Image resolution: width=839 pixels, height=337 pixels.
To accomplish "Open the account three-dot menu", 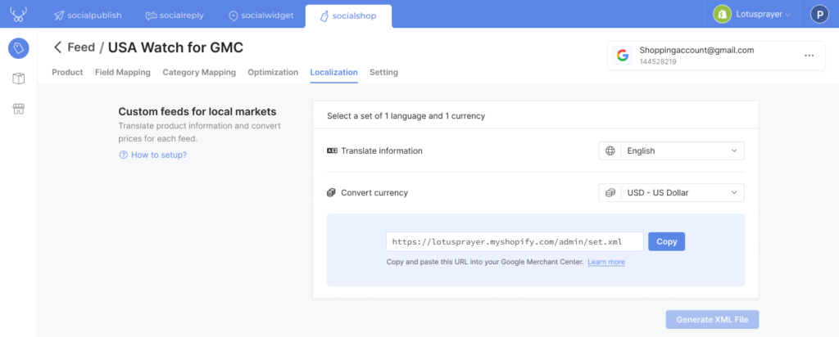I will coord(809,56).
